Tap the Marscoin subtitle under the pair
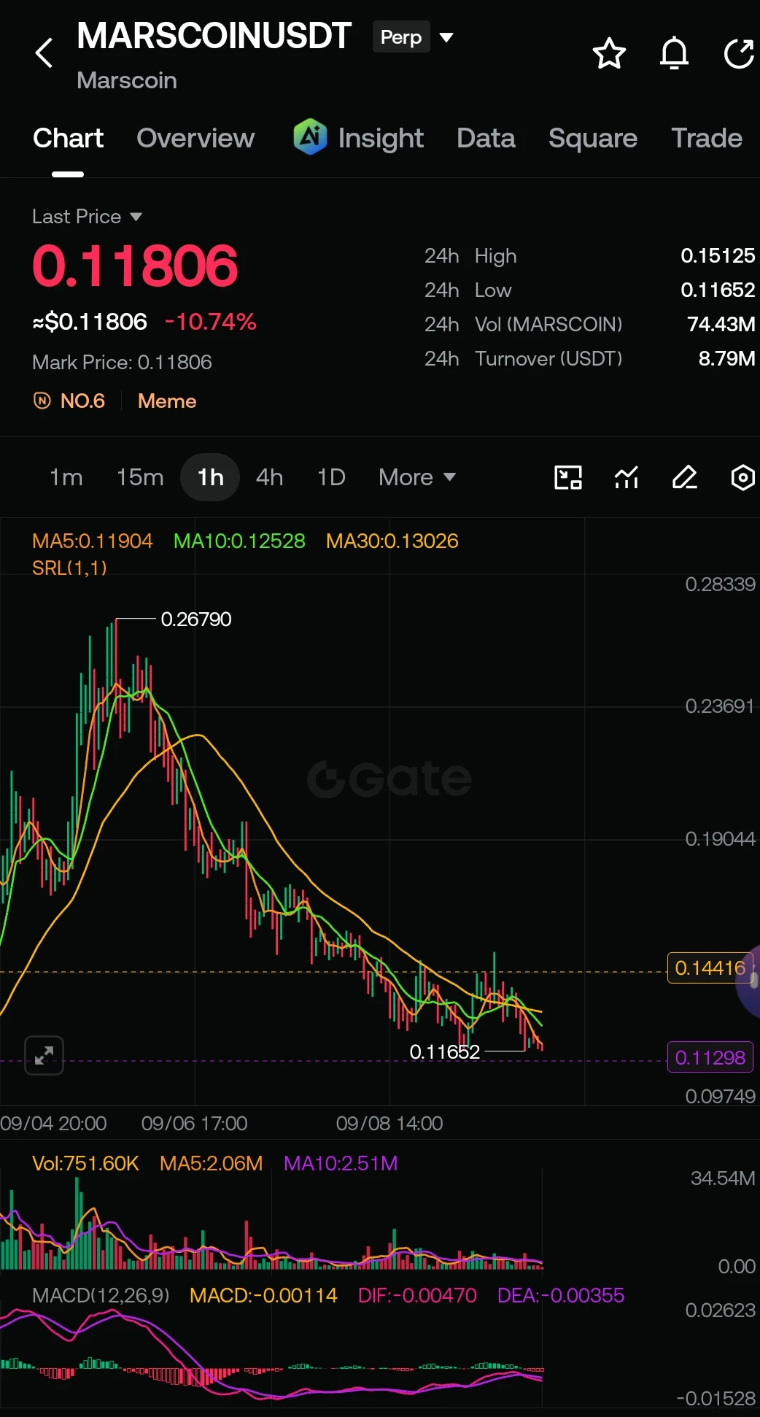The height and width of the screenshot is (1417, 760). (x=127, y=80)
